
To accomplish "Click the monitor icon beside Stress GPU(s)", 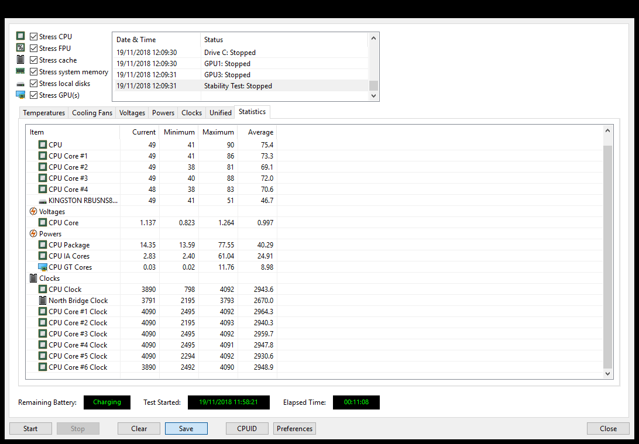I will pyautogui.click(x=20, y=95).
